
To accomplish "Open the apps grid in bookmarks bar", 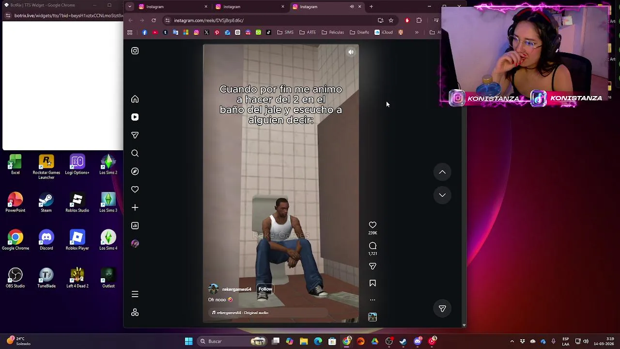I will (130, 32).
